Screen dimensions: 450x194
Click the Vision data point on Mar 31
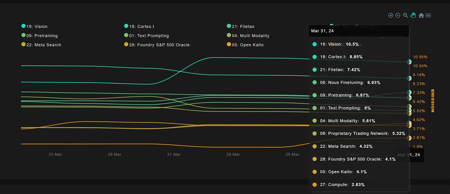tap(409, 62)
